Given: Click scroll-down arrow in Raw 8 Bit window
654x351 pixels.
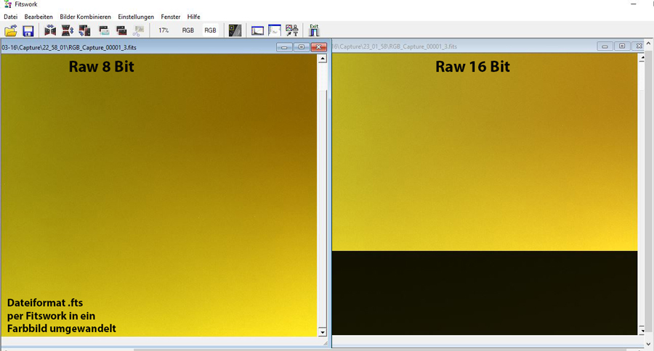Looking at the screenshot, I should click(322, 332).
